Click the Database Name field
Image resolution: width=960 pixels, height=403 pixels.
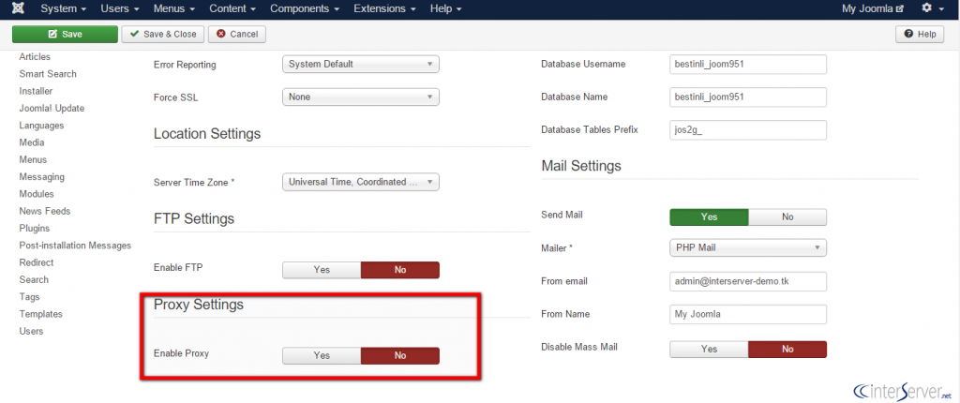pos(748,97)
